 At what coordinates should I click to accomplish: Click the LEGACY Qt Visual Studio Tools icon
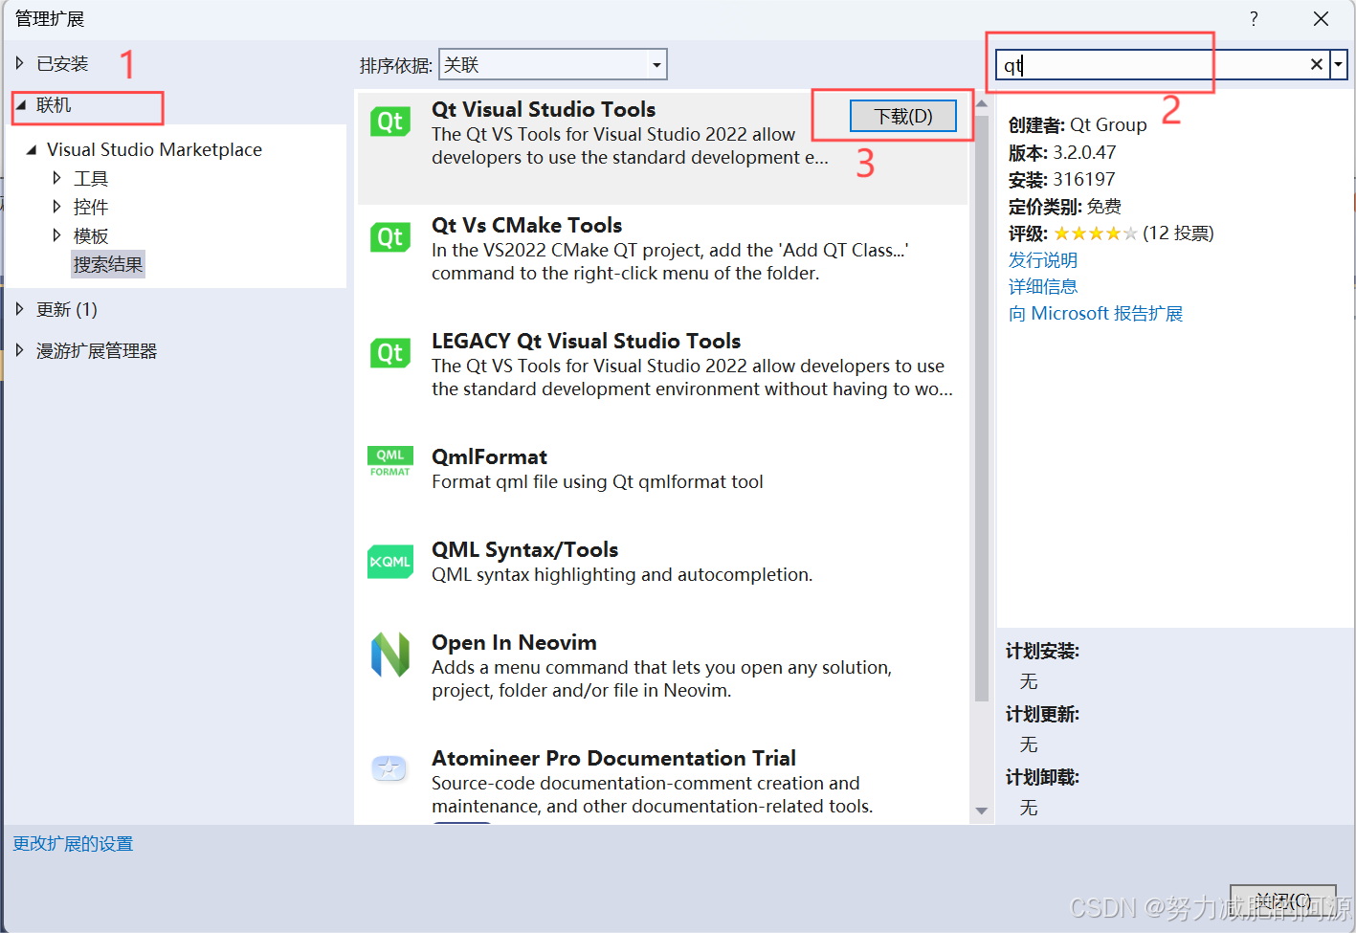coord(390,353)
